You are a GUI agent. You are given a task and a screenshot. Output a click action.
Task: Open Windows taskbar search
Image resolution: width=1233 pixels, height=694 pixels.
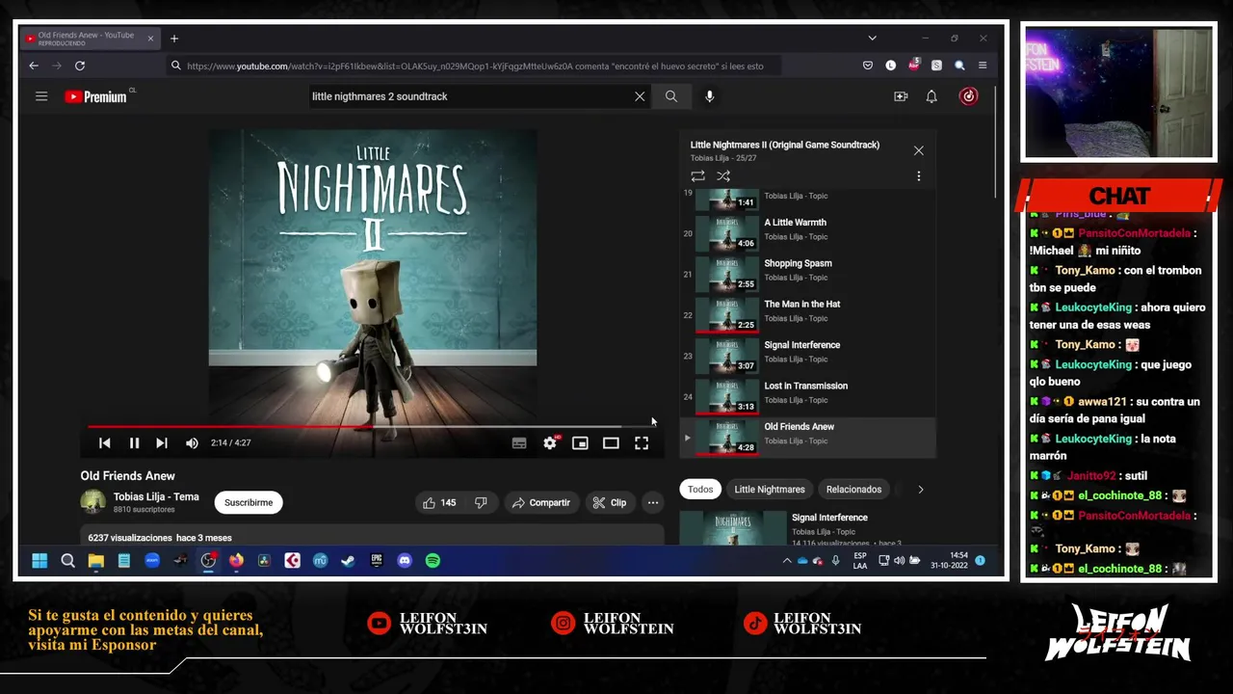coord(67,560)
